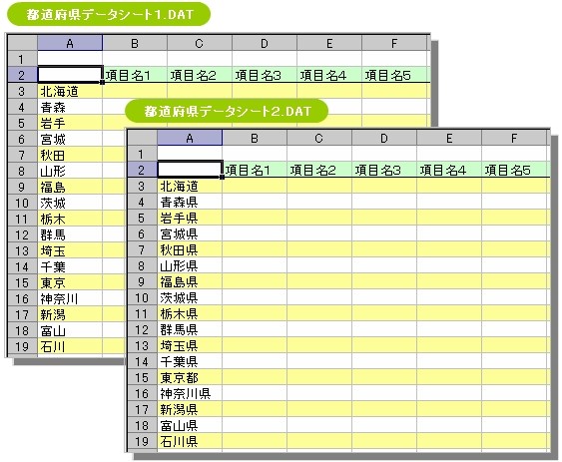The height and width of the screenshot is (462, 562).
Task: Click cell containing 神奈川県
Action: 190,393
